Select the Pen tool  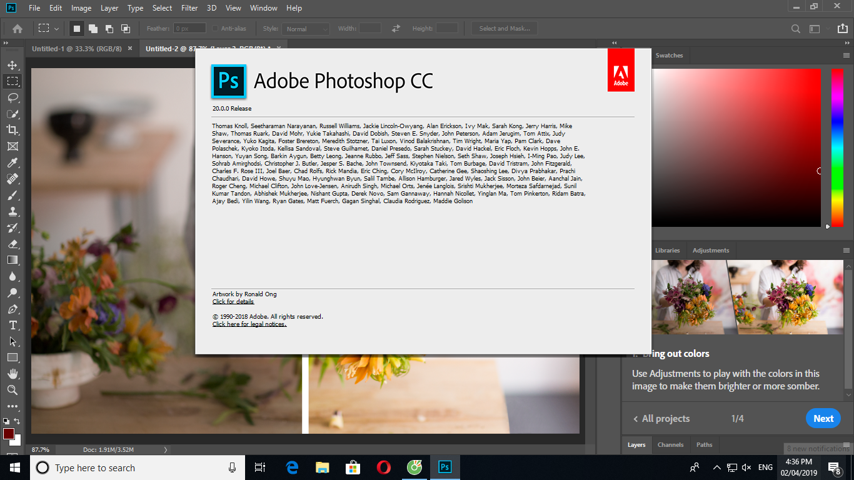coord(13,309)
